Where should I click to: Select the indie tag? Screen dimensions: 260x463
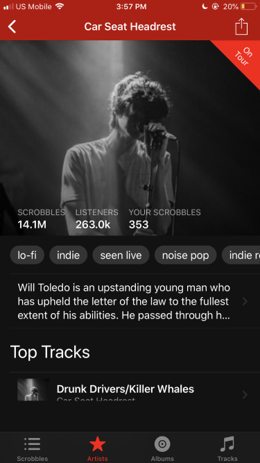[69, 255]
